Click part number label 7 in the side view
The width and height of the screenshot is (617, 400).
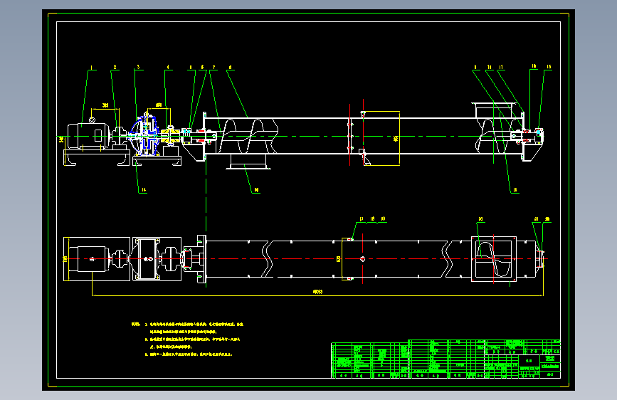pyautogui.click(x=214, y=68)
